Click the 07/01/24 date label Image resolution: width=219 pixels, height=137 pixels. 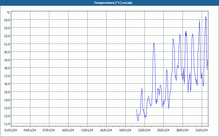49,130
